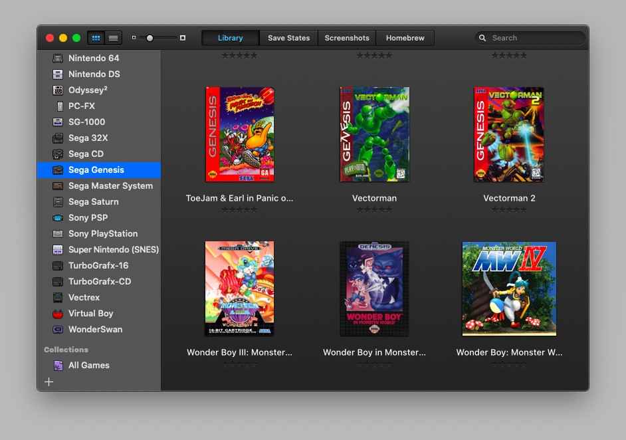Viewport: 626px width, 440px height.
Task: Click the Vectrex console icon
Action: click(58, 298)
